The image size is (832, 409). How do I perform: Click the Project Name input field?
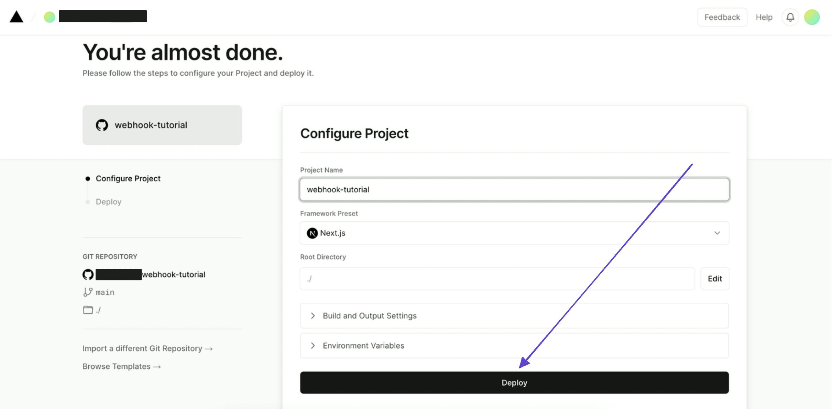tap(514, 189)
